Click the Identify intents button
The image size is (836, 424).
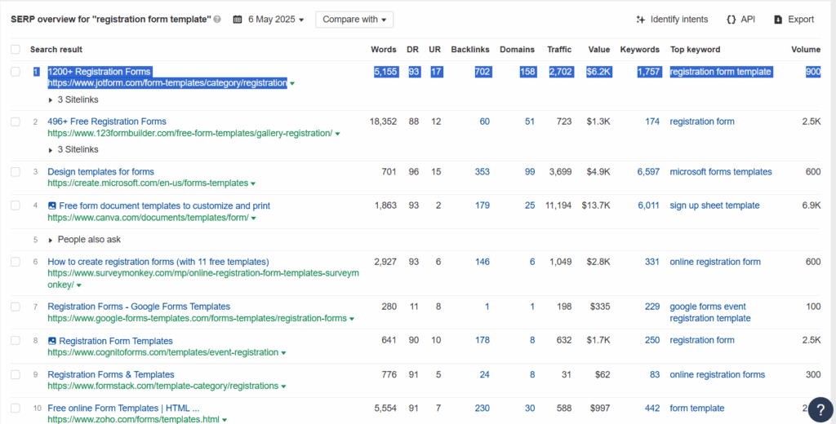click(x=672, y=20)
